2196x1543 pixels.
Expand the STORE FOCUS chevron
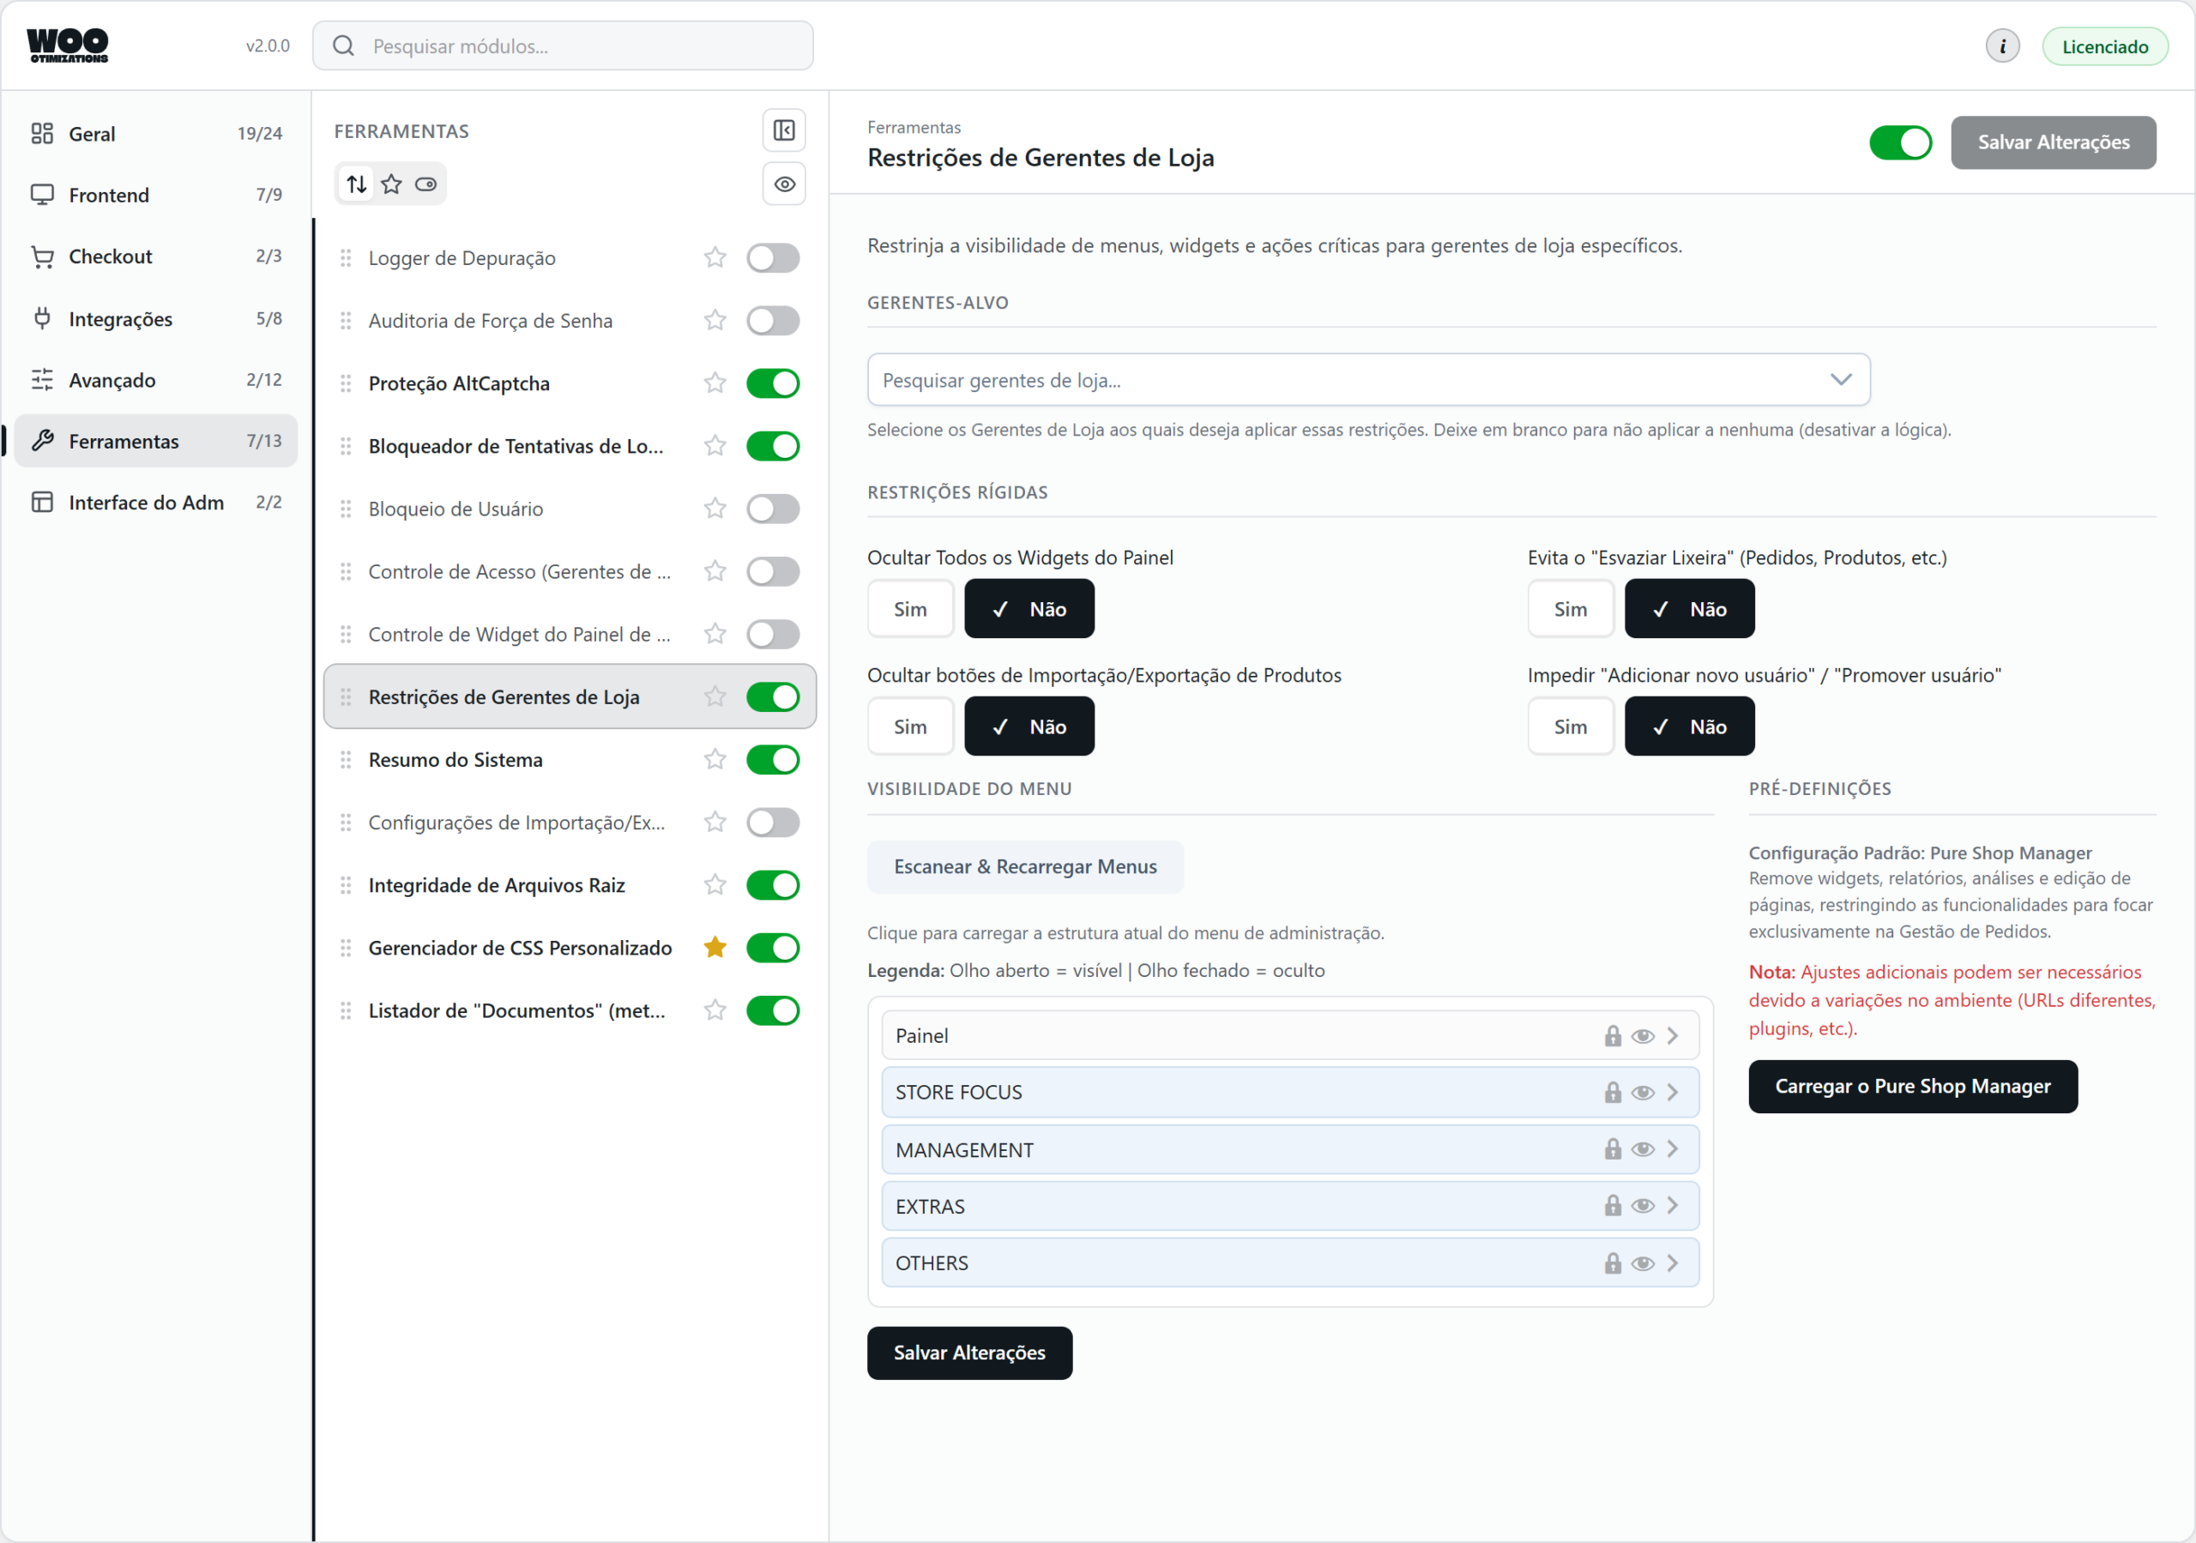1673,1092
